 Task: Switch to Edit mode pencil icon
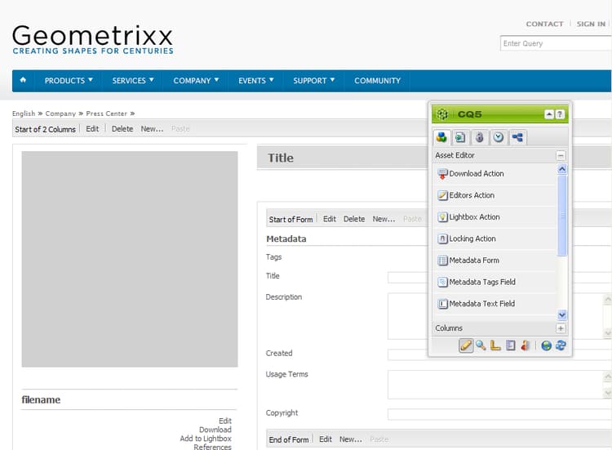pyautogui.click(x=466, y=345)
